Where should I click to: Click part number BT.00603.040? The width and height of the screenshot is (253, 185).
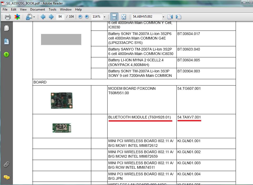point(189,49)
